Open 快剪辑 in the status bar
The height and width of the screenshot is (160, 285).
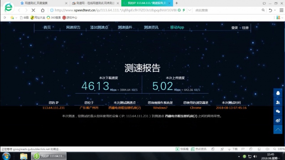tap(182, 149)
